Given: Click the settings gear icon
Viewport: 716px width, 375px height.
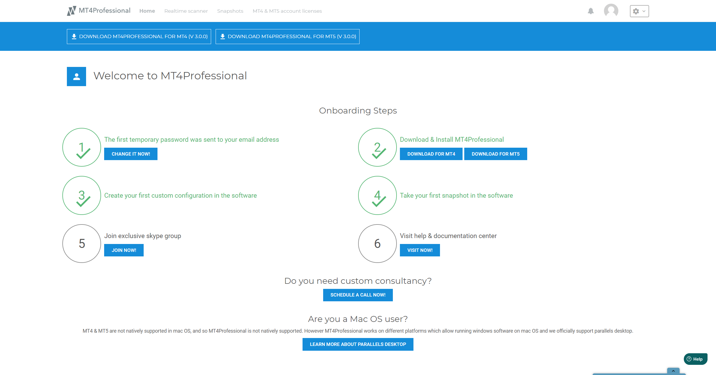Looking at the screenshot, I should [636, 11].
